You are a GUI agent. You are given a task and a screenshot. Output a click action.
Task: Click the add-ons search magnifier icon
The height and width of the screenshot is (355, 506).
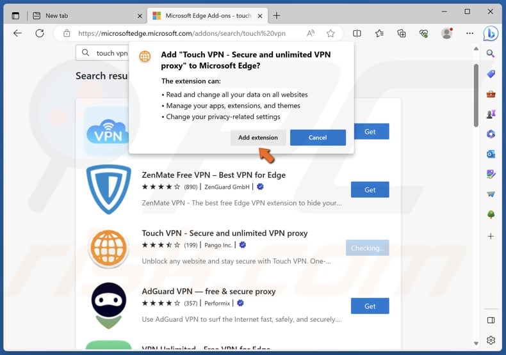click(86, 53)
